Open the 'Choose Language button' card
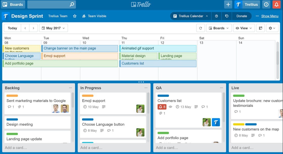Viewport: 283px width, 154px height. click(x=113, y=127)
